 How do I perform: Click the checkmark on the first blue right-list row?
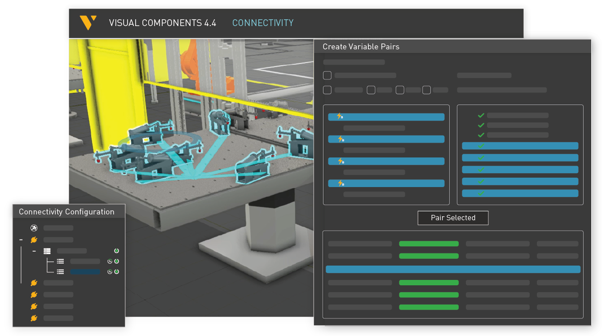click(x=481, y=146)
